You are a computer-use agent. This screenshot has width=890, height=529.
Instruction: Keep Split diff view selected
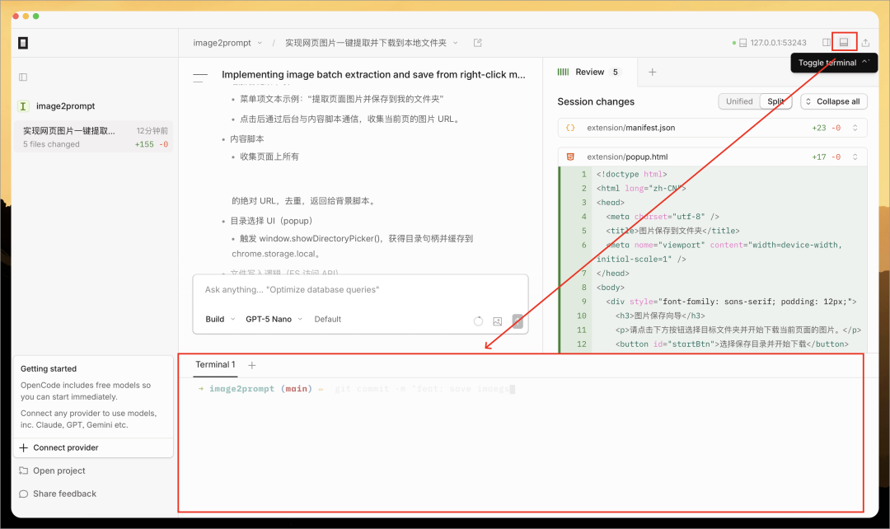click(x=775, y=101)
